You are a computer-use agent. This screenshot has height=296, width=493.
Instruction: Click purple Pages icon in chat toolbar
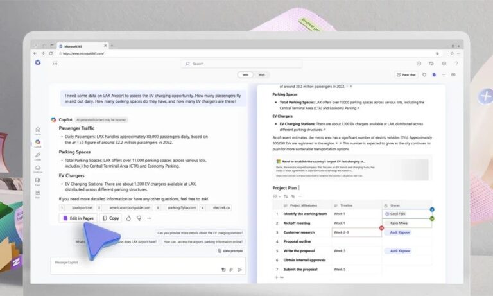coord(434,75)
